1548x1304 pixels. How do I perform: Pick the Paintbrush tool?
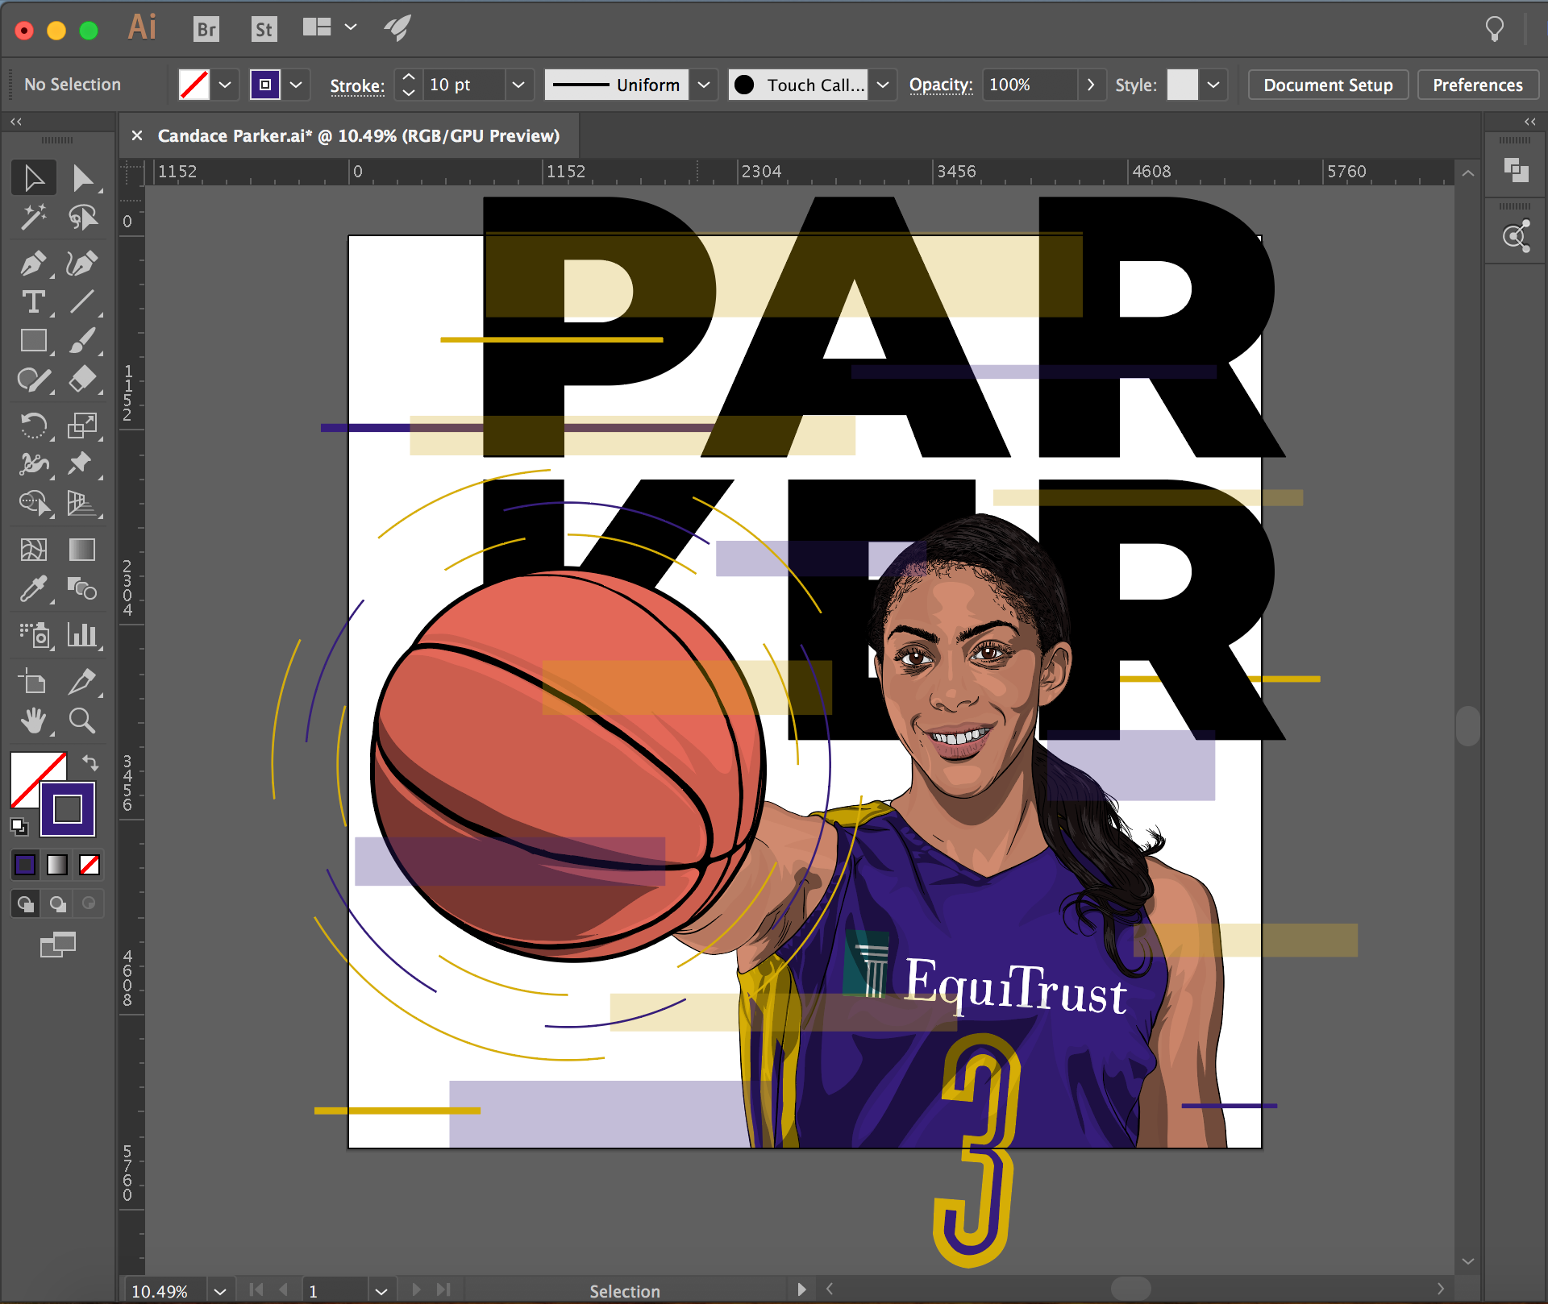pyautogui.click(x=82, y=341)
